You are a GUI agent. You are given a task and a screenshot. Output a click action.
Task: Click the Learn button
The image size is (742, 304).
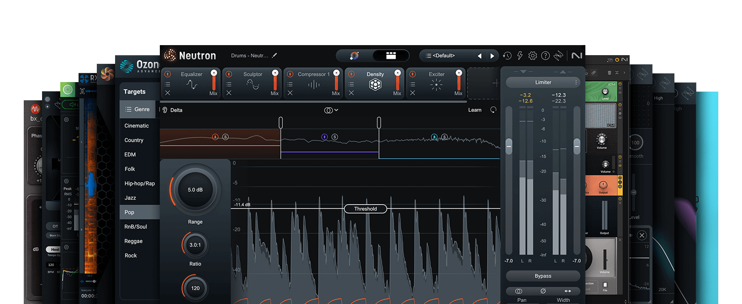475,110
